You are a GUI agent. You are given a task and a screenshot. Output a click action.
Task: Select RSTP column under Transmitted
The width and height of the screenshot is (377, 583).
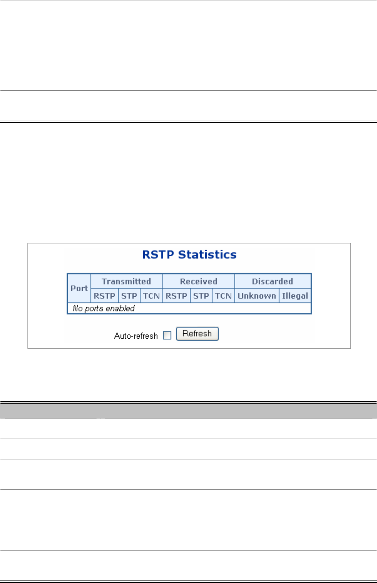[104, 296]
